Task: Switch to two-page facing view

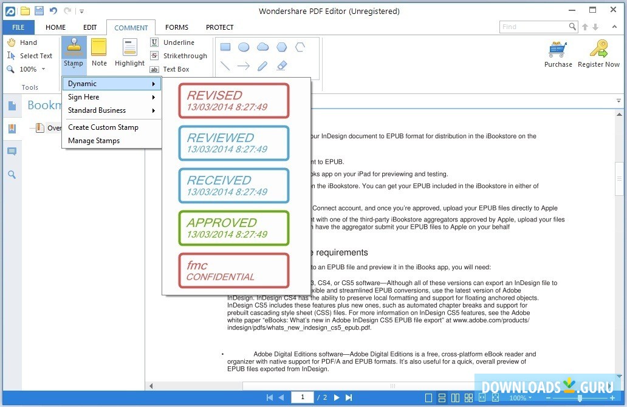Action: click(455, 398)
